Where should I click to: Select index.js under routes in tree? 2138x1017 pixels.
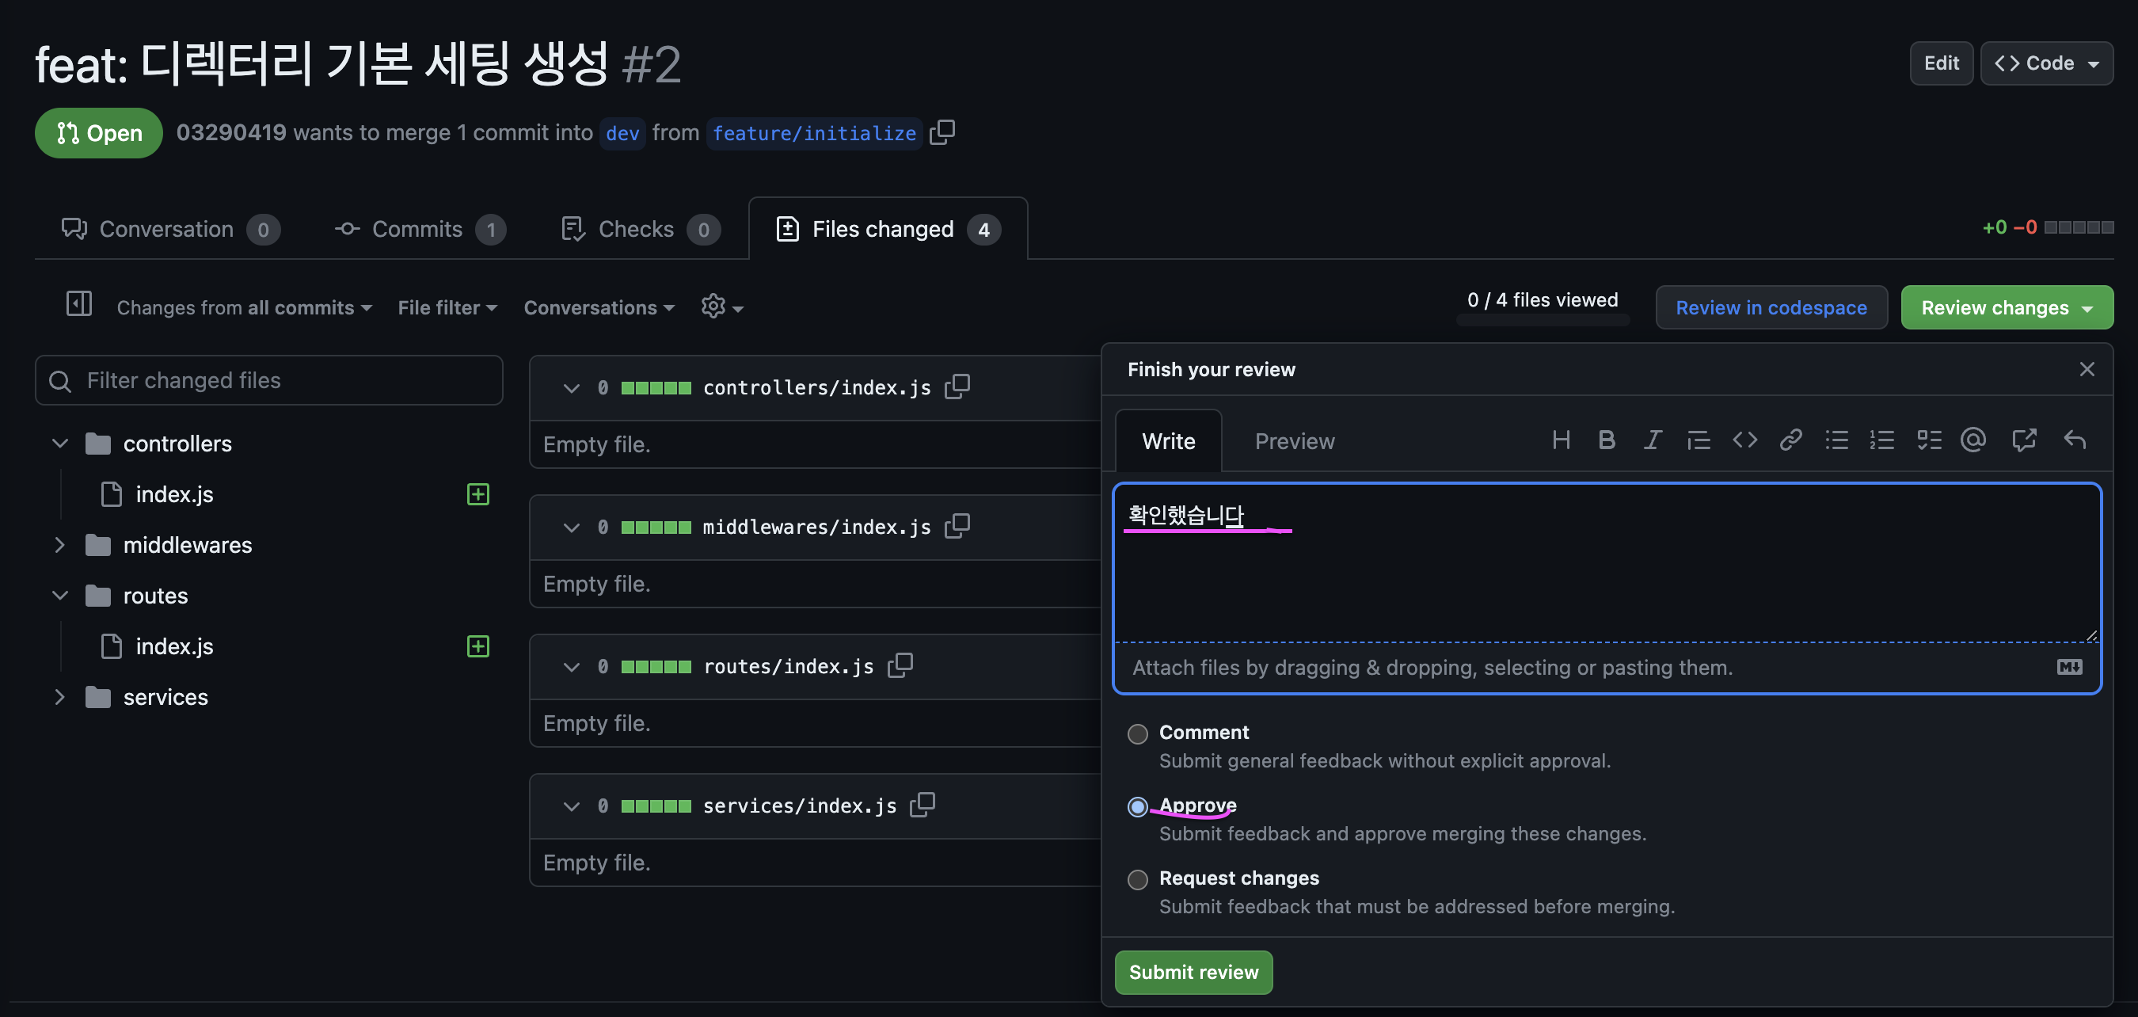coord(174,646)
